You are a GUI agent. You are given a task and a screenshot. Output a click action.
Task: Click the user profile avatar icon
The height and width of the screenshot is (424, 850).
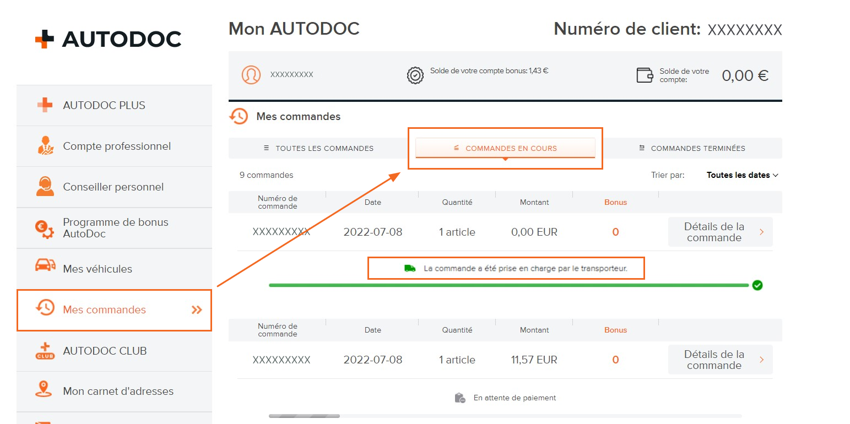[x=251, y=75]
